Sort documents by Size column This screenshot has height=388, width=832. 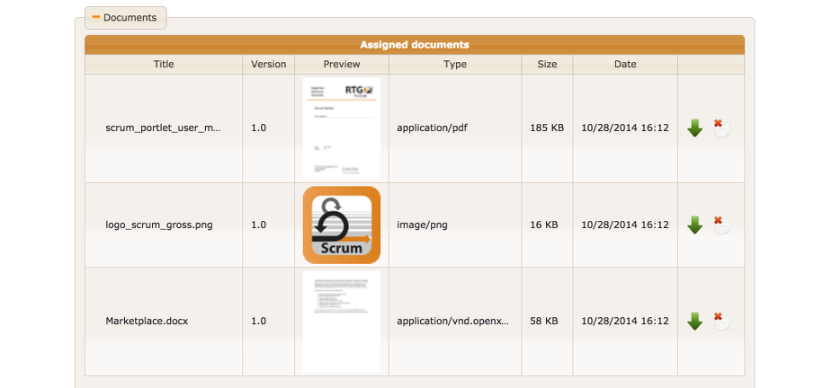pyautogui.click(x=547, y=65)
